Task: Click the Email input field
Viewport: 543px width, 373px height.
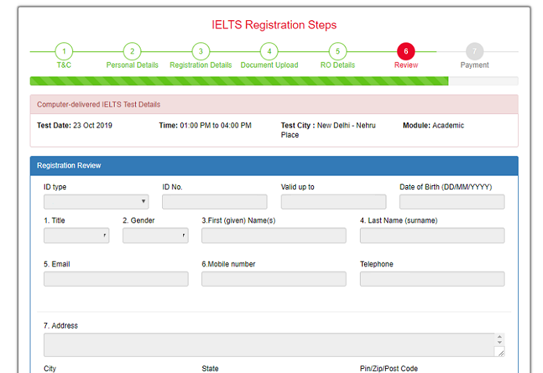Action: click(x=116, y=279)
